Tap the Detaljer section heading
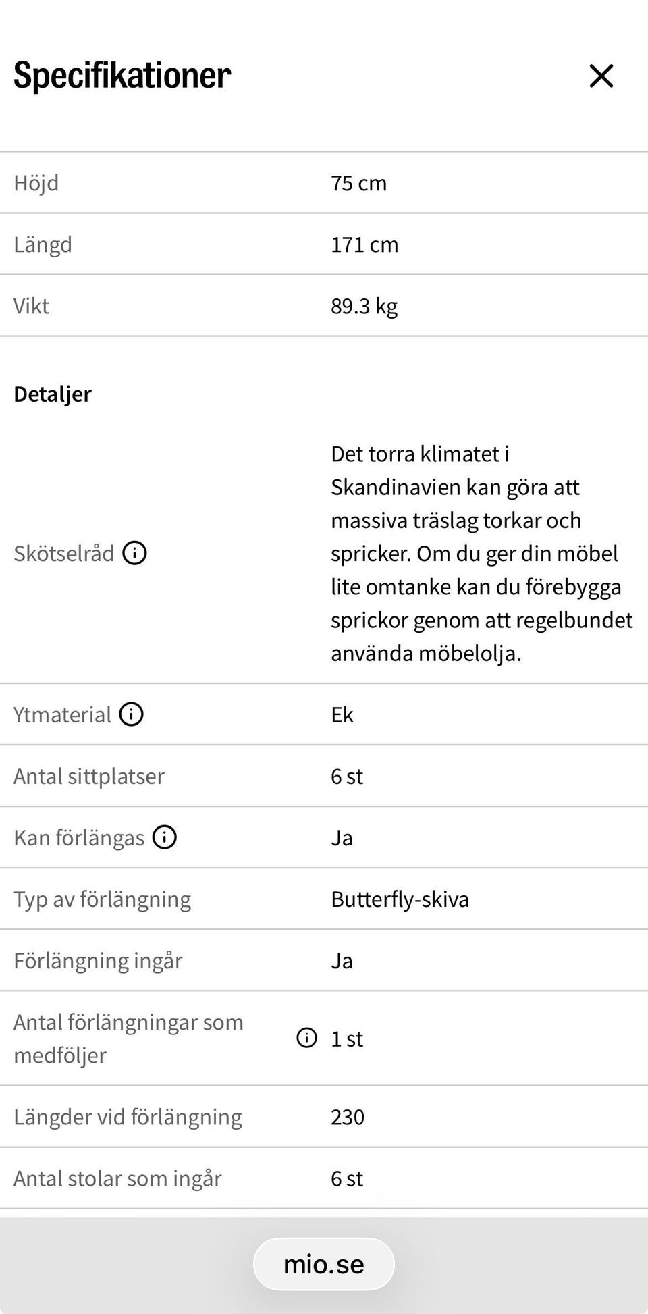Image resolution: width=648 pixels, height=1314 pixels. pos(53,394)
